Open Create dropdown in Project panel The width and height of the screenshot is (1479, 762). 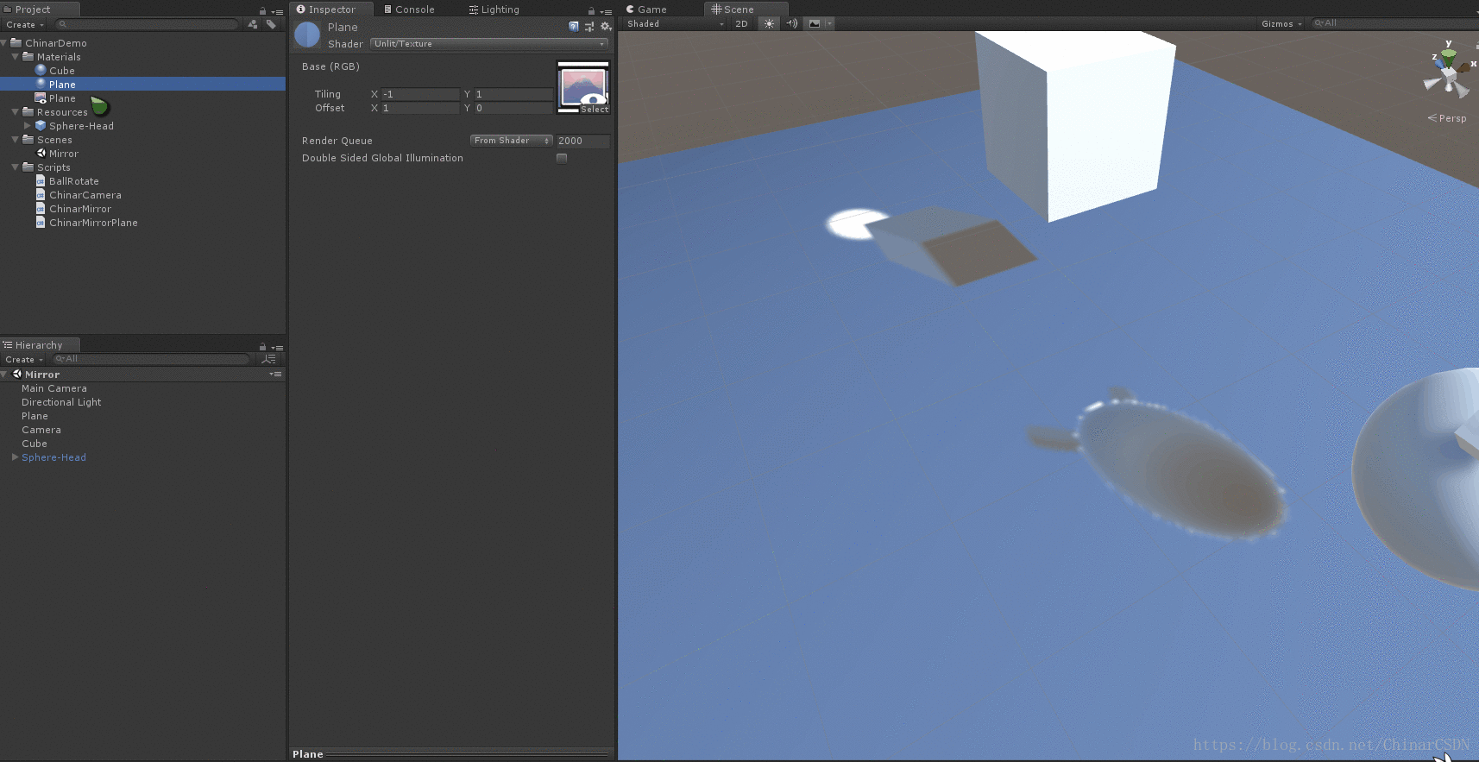tap(24, 25)
